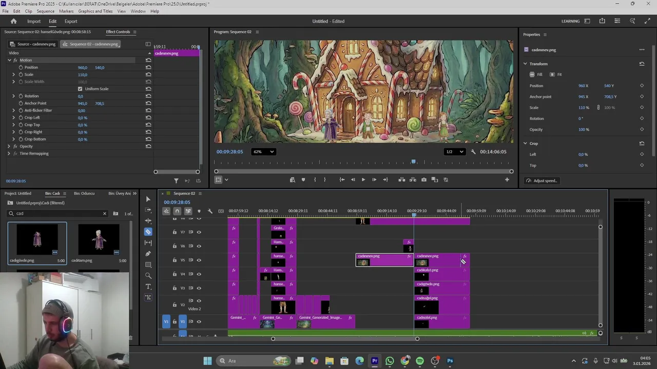
Task: Toggle insert sequences as nests button
Action: 166,211
